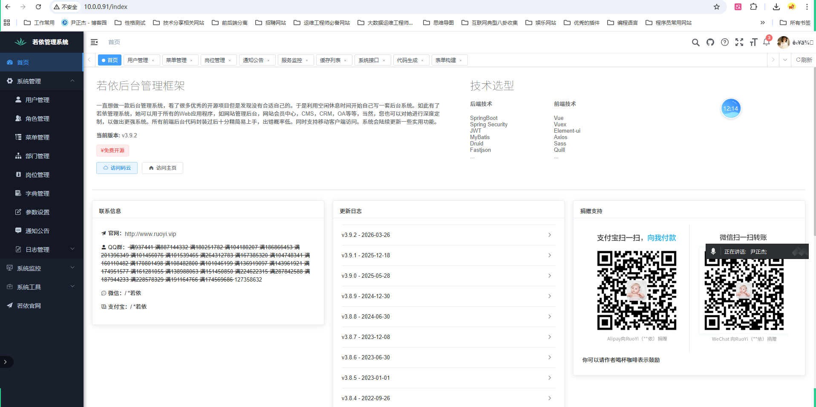Close the 服务监控 tab

pos(307,60)
